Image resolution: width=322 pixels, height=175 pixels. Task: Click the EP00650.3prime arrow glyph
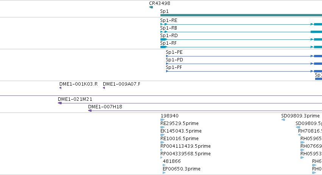pos(164,173)
